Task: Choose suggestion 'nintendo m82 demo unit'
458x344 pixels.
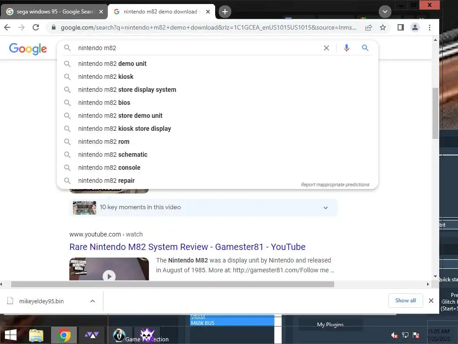Action: [x=218, y=64]
